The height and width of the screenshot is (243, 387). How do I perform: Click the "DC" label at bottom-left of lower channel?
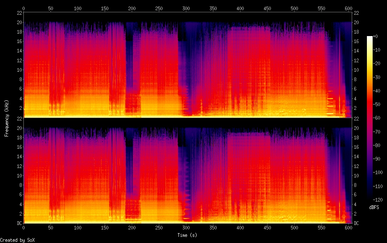point(19,223)
